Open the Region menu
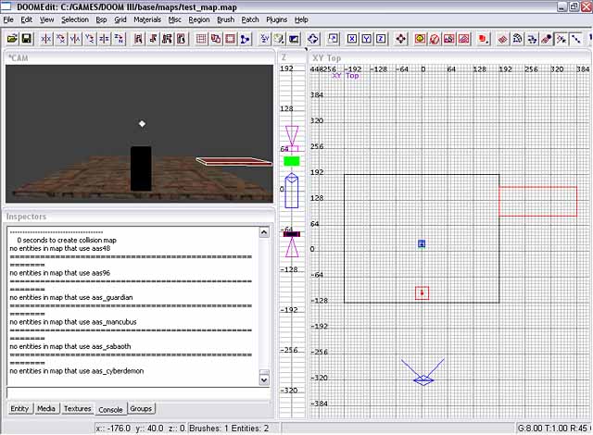Screen dimensions: 593x435 (199, 19)
